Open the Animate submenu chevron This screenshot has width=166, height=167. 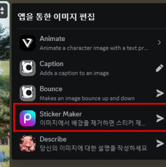[159, 43]
